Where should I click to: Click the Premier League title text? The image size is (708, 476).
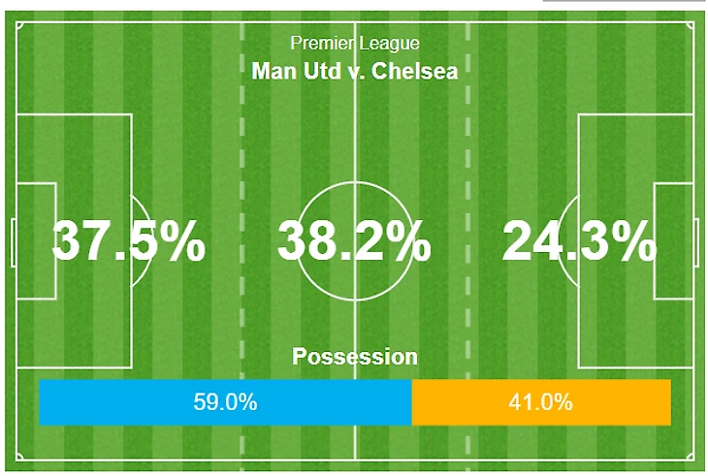click(355, 44)
